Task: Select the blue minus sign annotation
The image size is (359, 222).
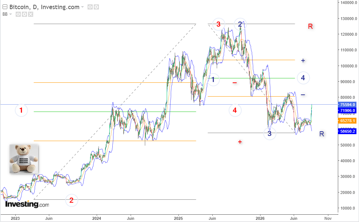Action: tap(303, 94)
